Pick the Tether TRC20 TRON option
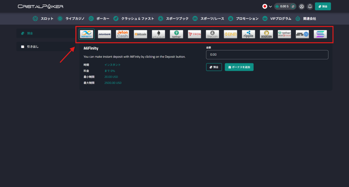349x187 pixels. tap(285, 34)
